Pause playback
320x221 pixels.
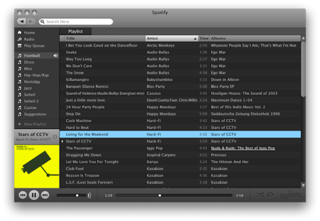coord(34,195)
